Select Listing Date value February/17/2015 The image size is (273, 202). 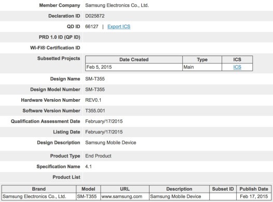tap(104, 132)
